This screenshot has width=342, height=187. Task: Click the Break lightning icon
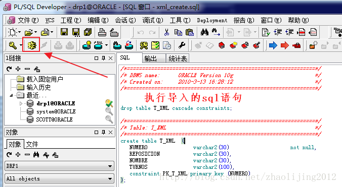click(44, 45)
